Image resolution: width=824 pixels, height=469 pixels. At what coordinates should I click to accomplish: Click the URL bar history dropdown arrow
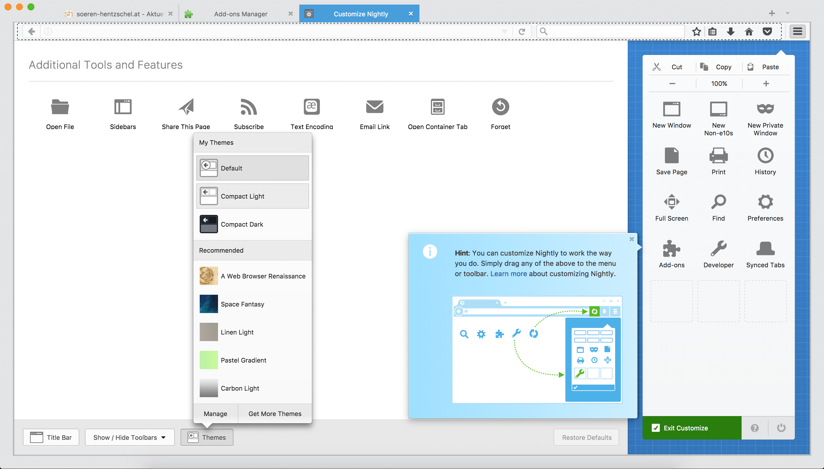point(504,31)
